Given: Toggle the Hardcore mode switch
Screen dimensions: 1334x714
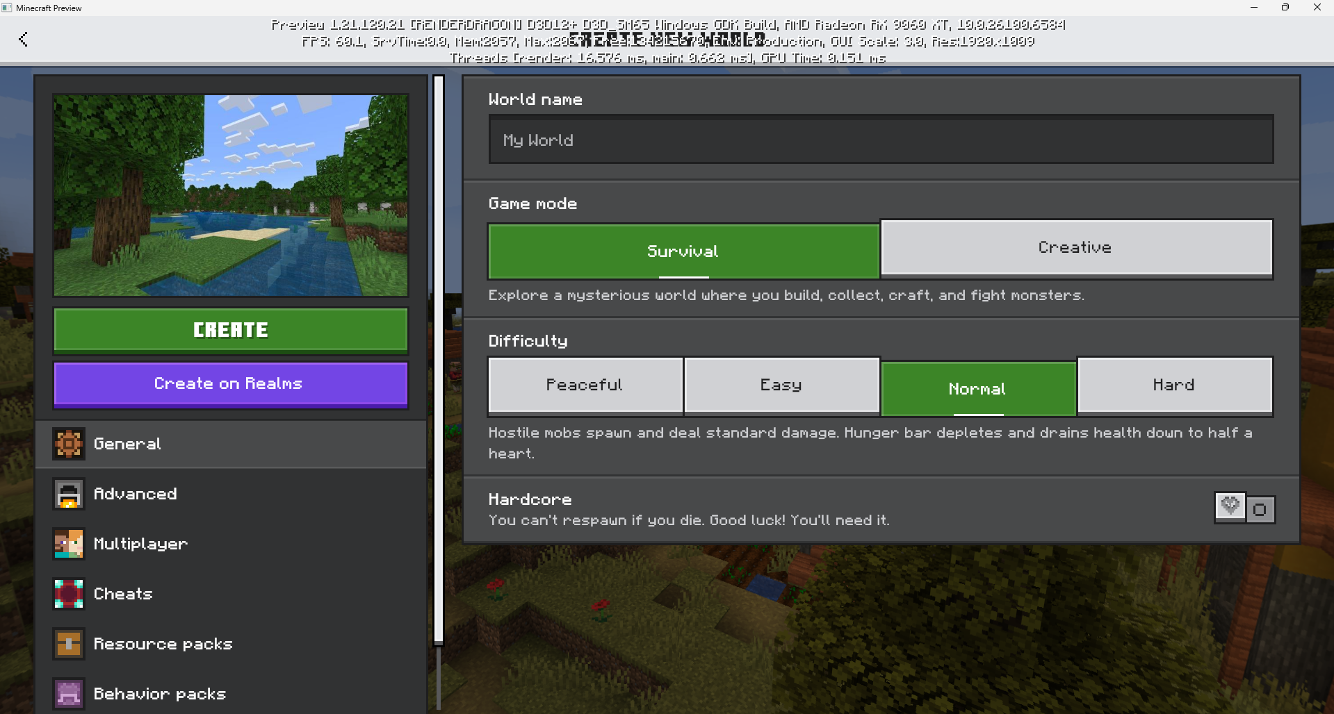Looking at the screenshot, I should [1244, 508].
